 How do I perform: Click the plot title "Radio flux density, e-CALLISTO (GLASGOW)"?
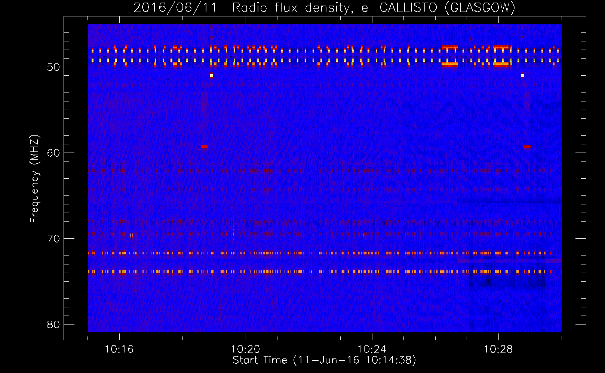pyautogui.click(x=374, y=7)
